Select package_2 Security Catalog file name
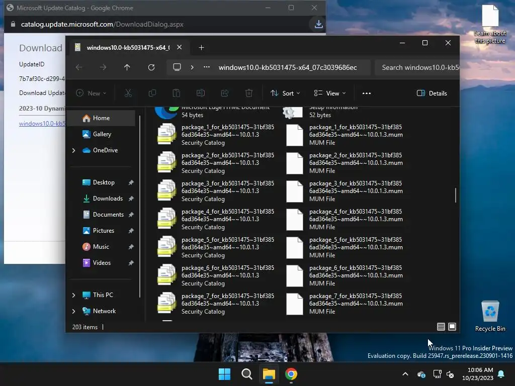Viewport: 515px width, 386px height. (x=228, y=159)
